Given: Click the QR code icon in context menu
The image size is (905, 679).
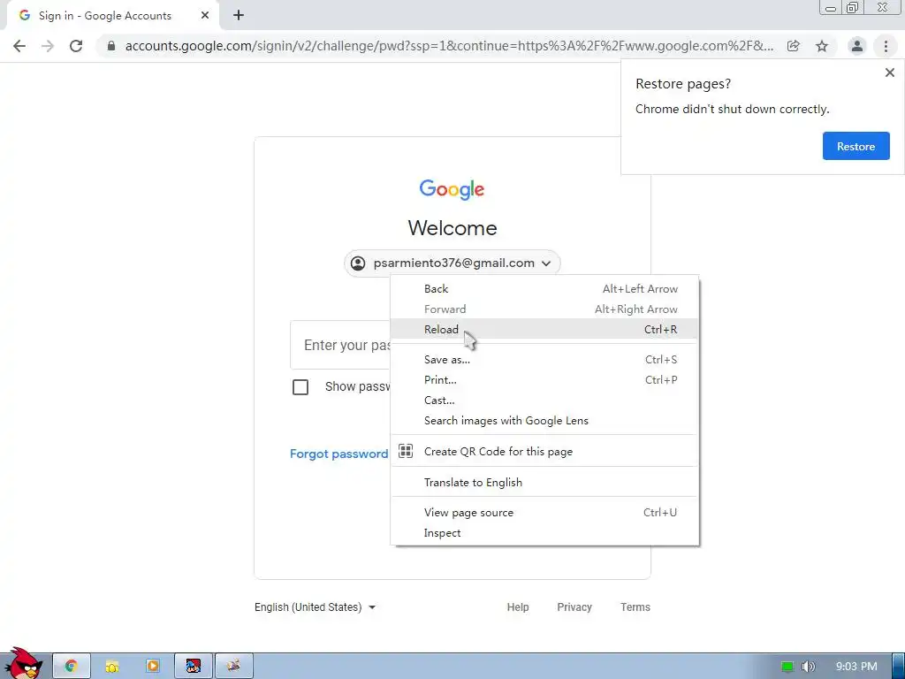Looking at the screenshot, I should 406,451.
